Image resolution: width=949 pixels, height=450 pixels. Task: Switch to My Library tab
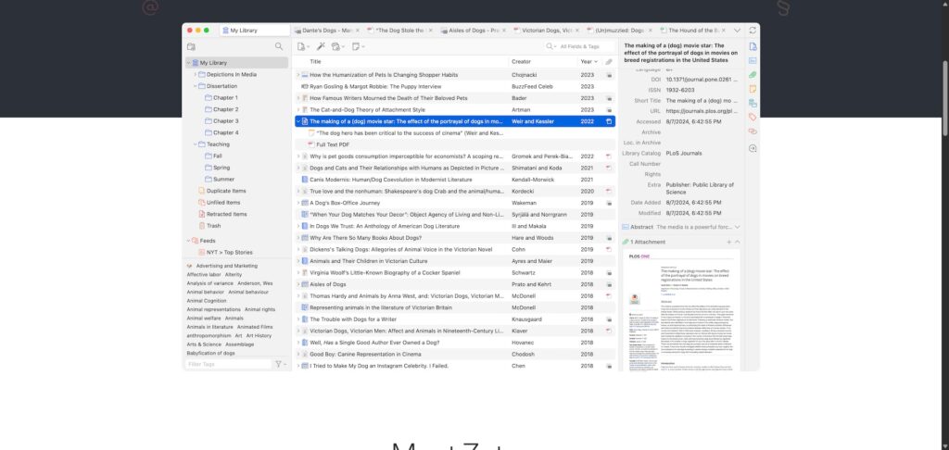coord(255,31)
